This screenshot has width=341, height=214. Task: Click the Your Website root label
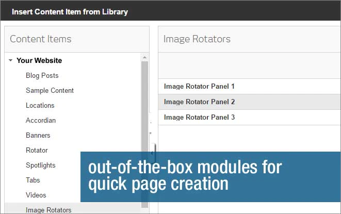click(x=39, y=60)
